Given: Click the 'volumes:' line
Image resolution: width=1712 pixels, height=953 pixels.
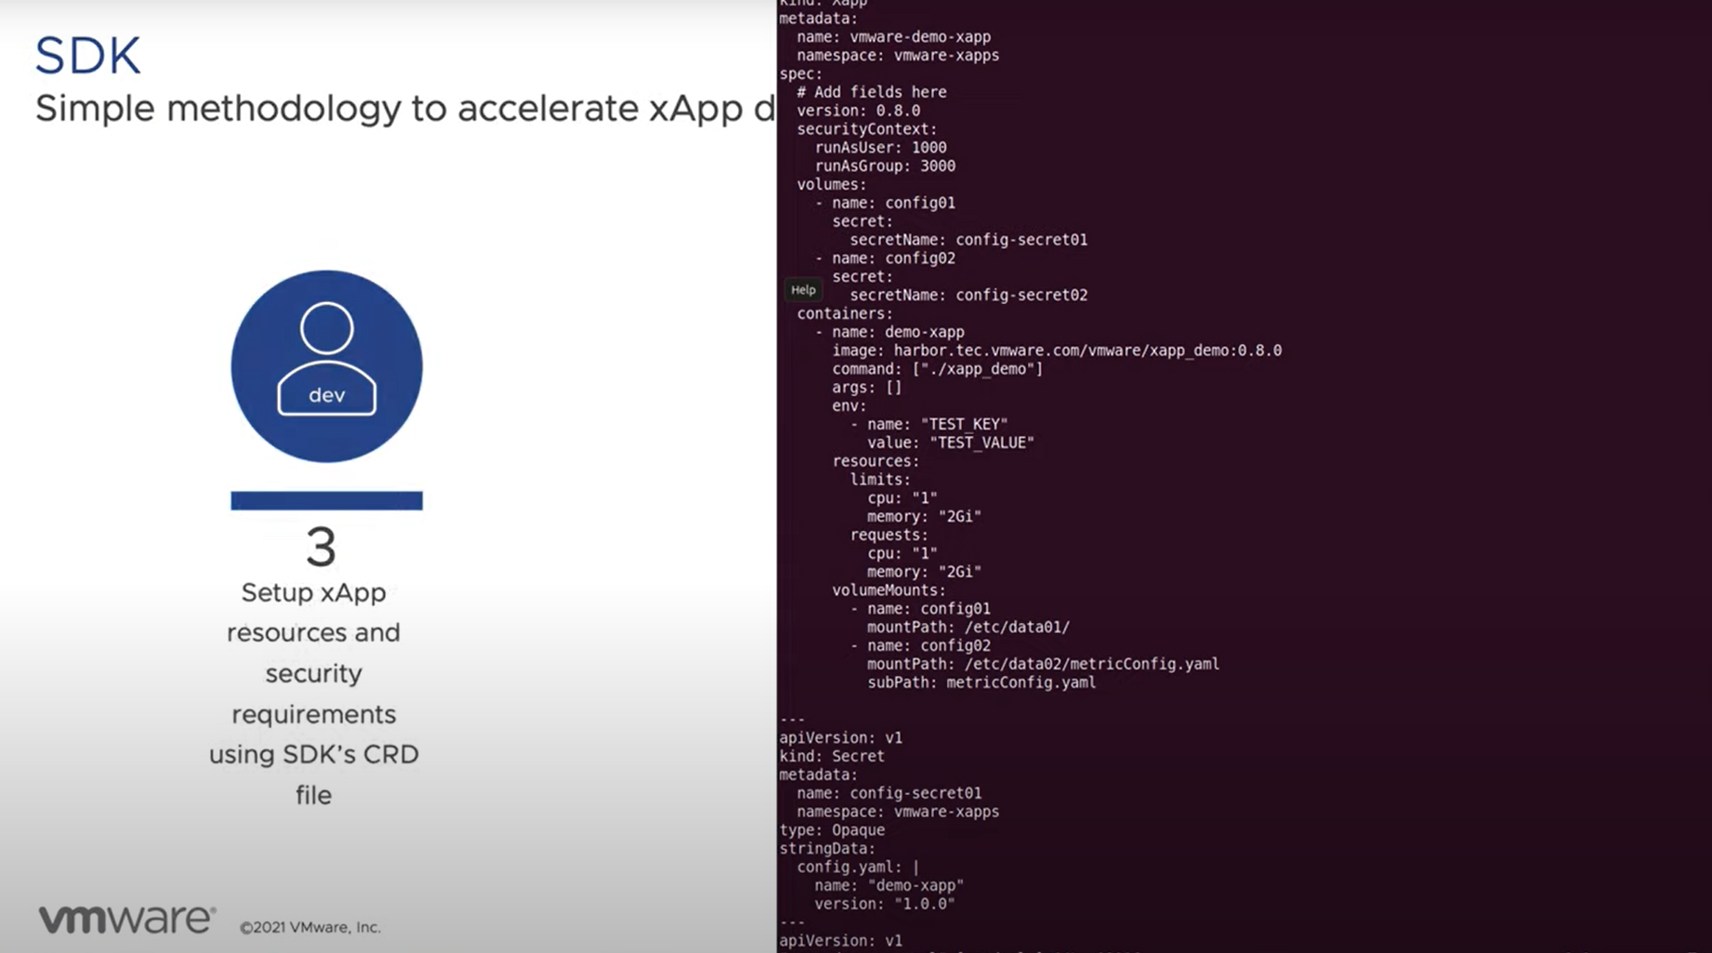Looking at the screenshot, I should (x=832, y=184).
